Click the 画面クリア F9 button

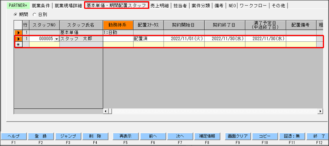point(238,136)
